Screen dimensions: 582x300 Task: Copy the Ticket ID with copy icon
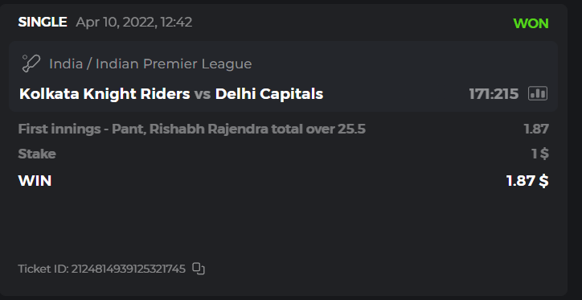point(199,269)
